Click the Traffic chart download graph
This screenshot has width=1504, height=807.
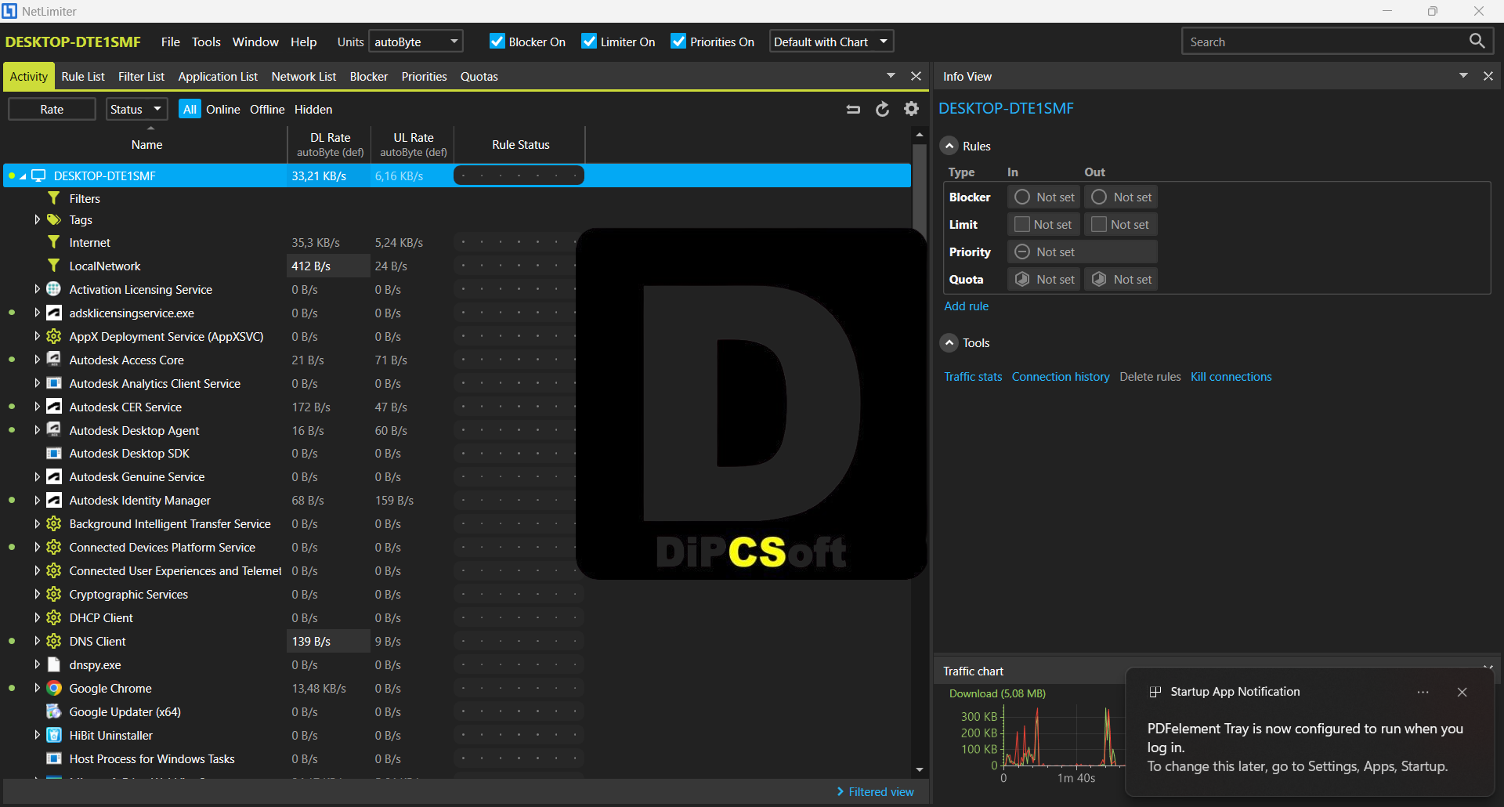coord(1064,735)
